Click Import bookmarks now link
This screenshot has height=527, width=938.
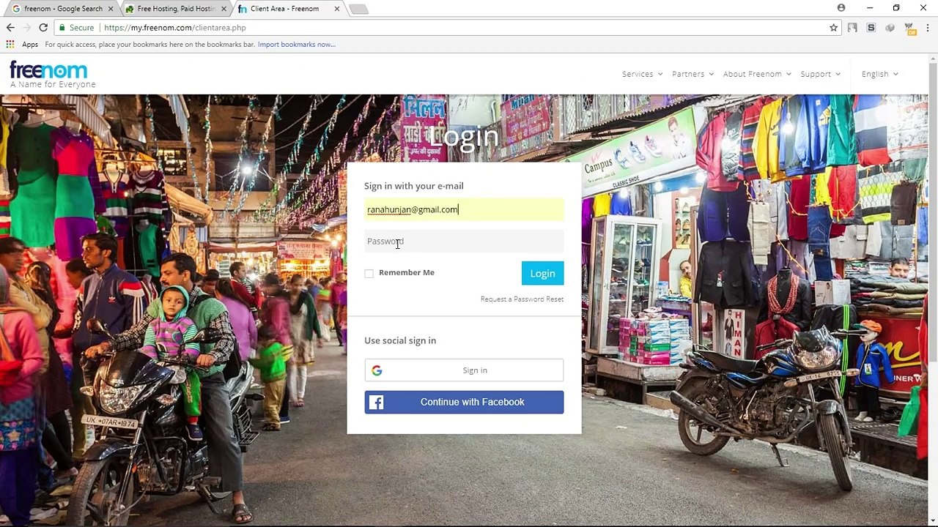tap(297, 45)
